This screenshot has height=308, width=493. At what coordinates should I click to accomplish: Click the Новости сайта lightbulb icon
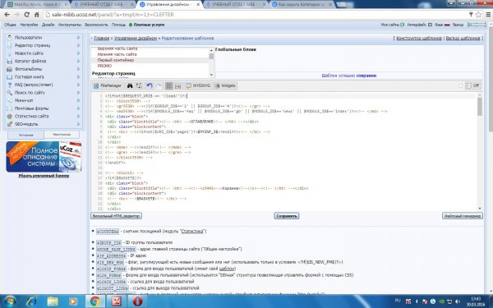9,53
